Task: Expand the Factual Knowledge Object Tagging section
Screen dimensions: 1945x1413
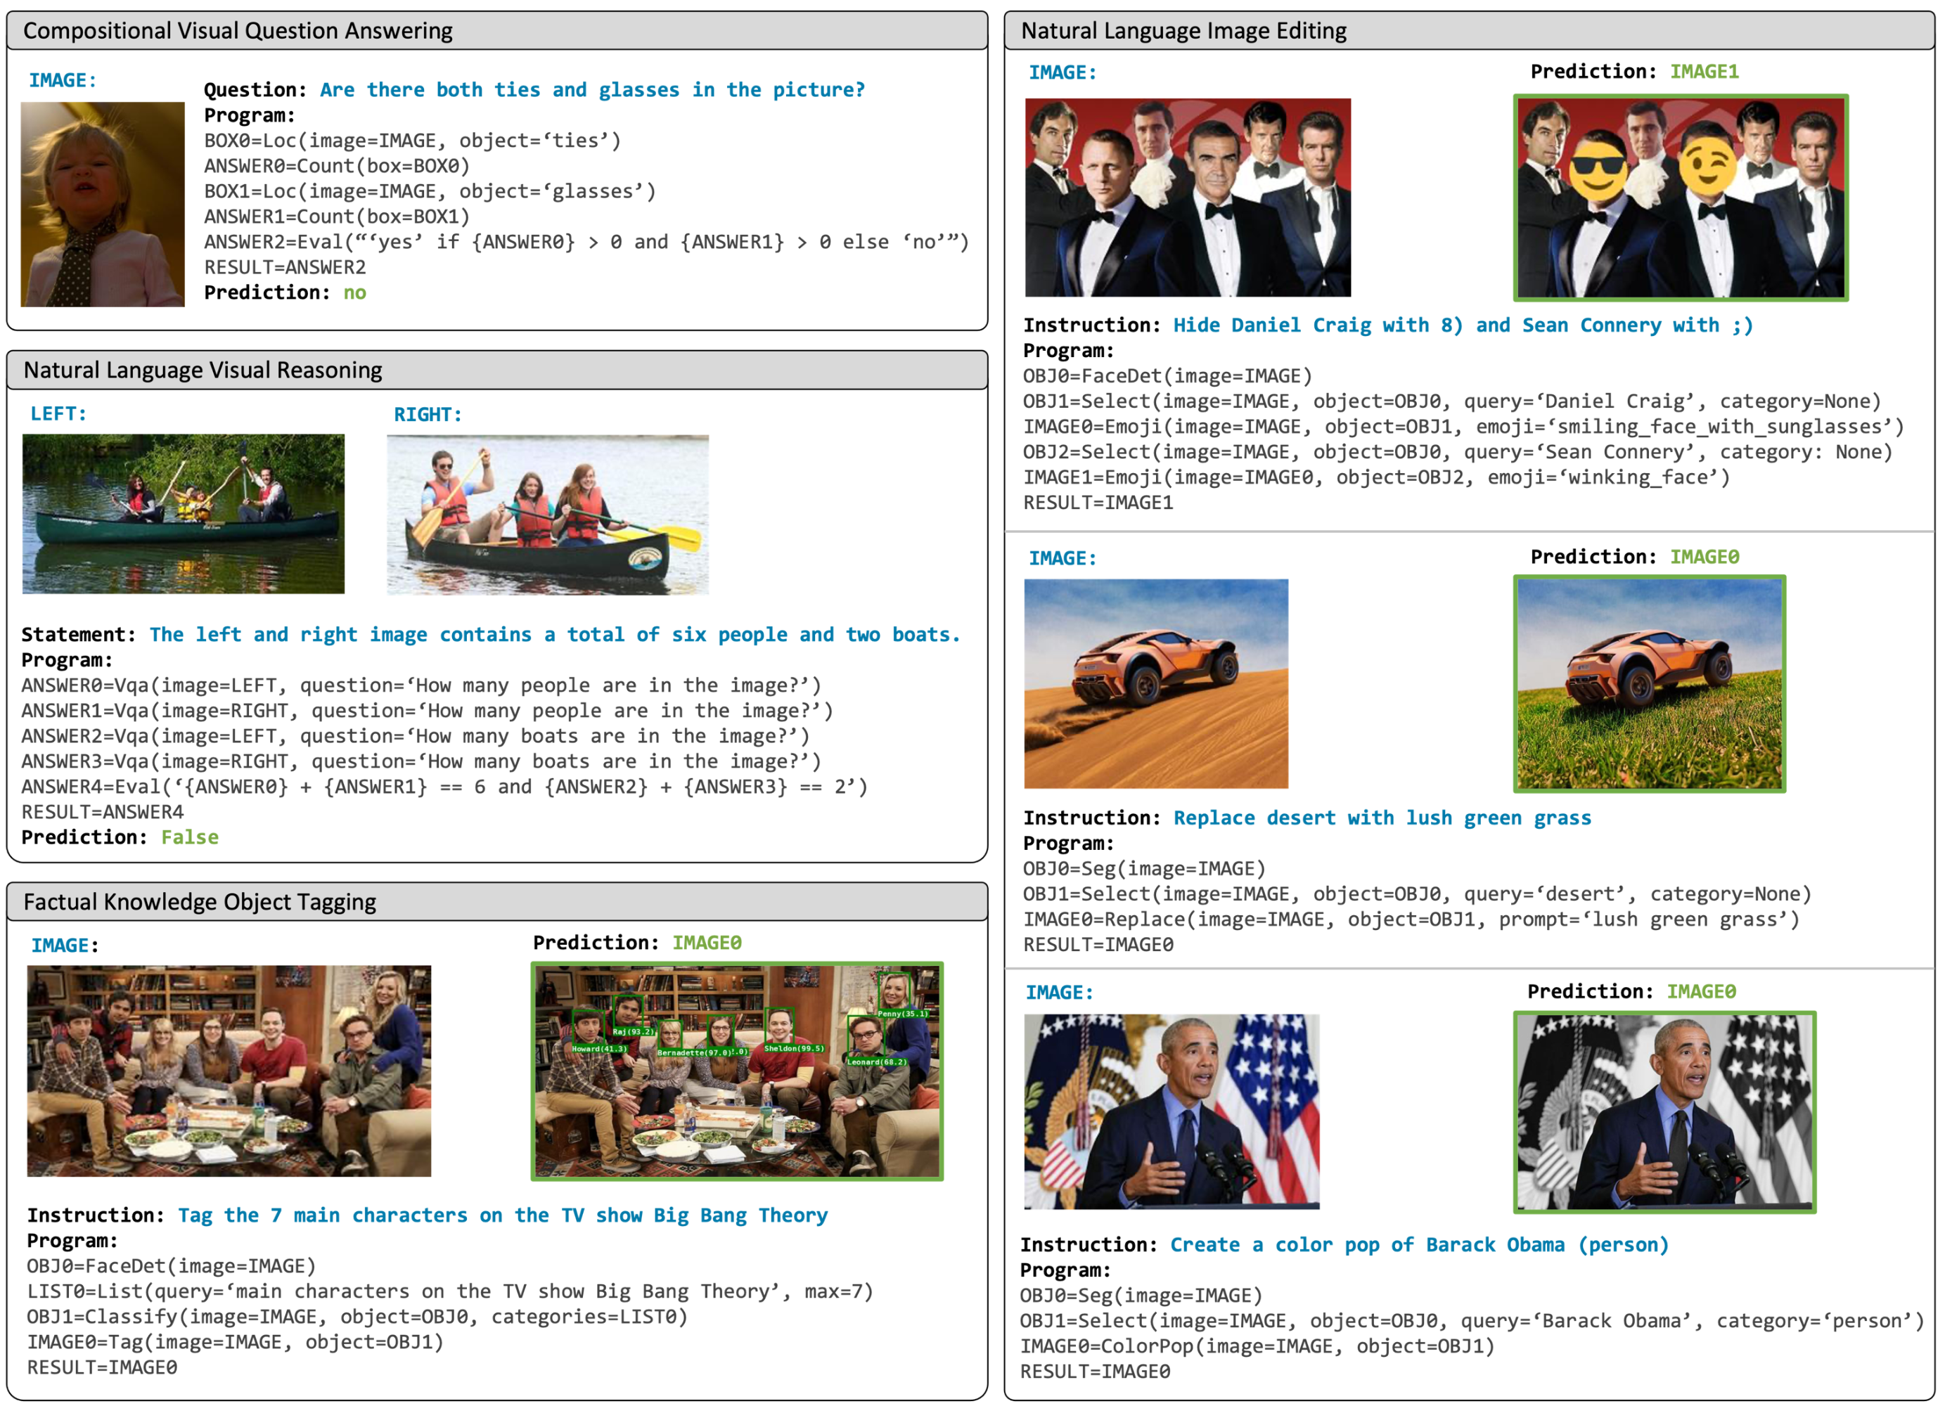Action: [200, 902]
